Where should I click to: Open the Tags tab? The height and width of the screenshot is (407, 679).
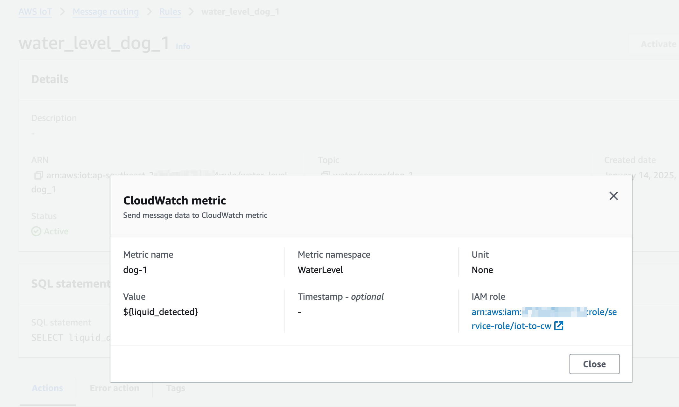pyautogui.click(x=176, y=388)
